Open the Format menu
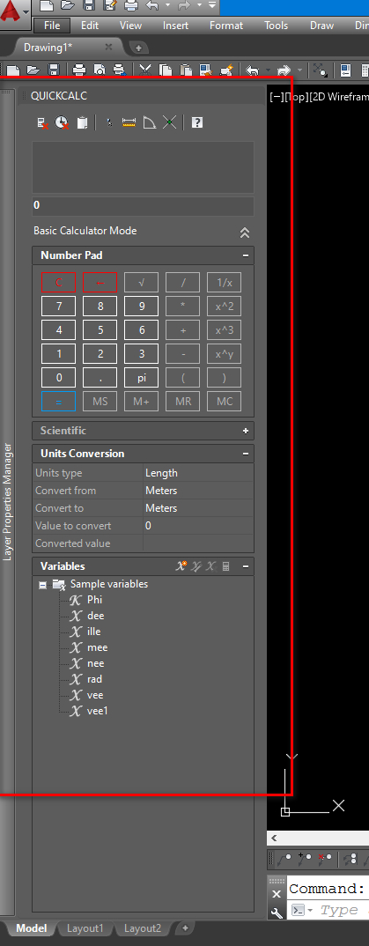The width and height of the screenshot is (369, 946). pyautogui.click(x=226, y=26)
